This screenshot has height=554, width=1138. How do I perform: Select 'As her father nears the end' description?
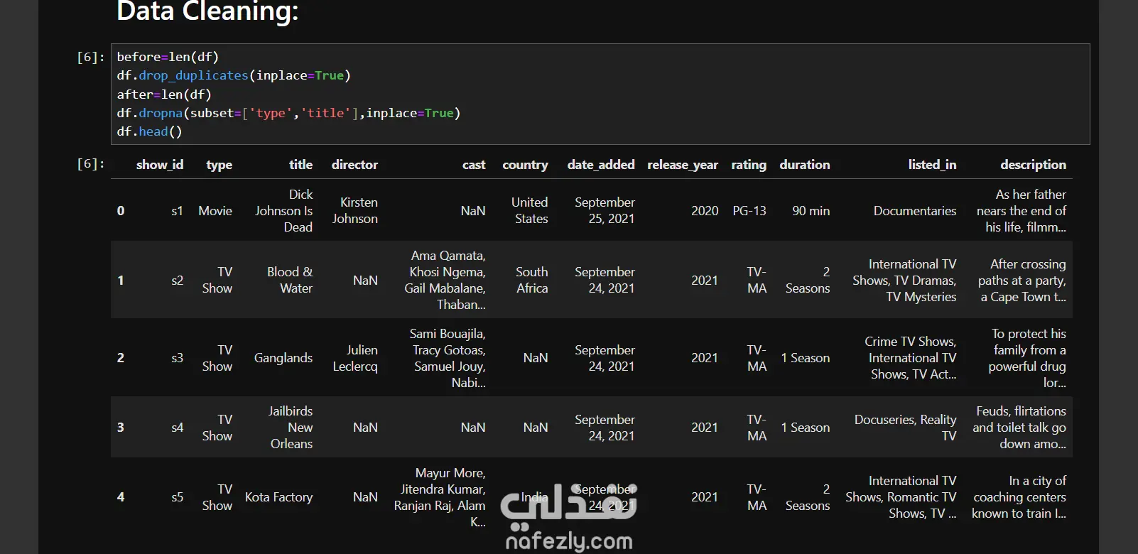[x=1022, y=211]
